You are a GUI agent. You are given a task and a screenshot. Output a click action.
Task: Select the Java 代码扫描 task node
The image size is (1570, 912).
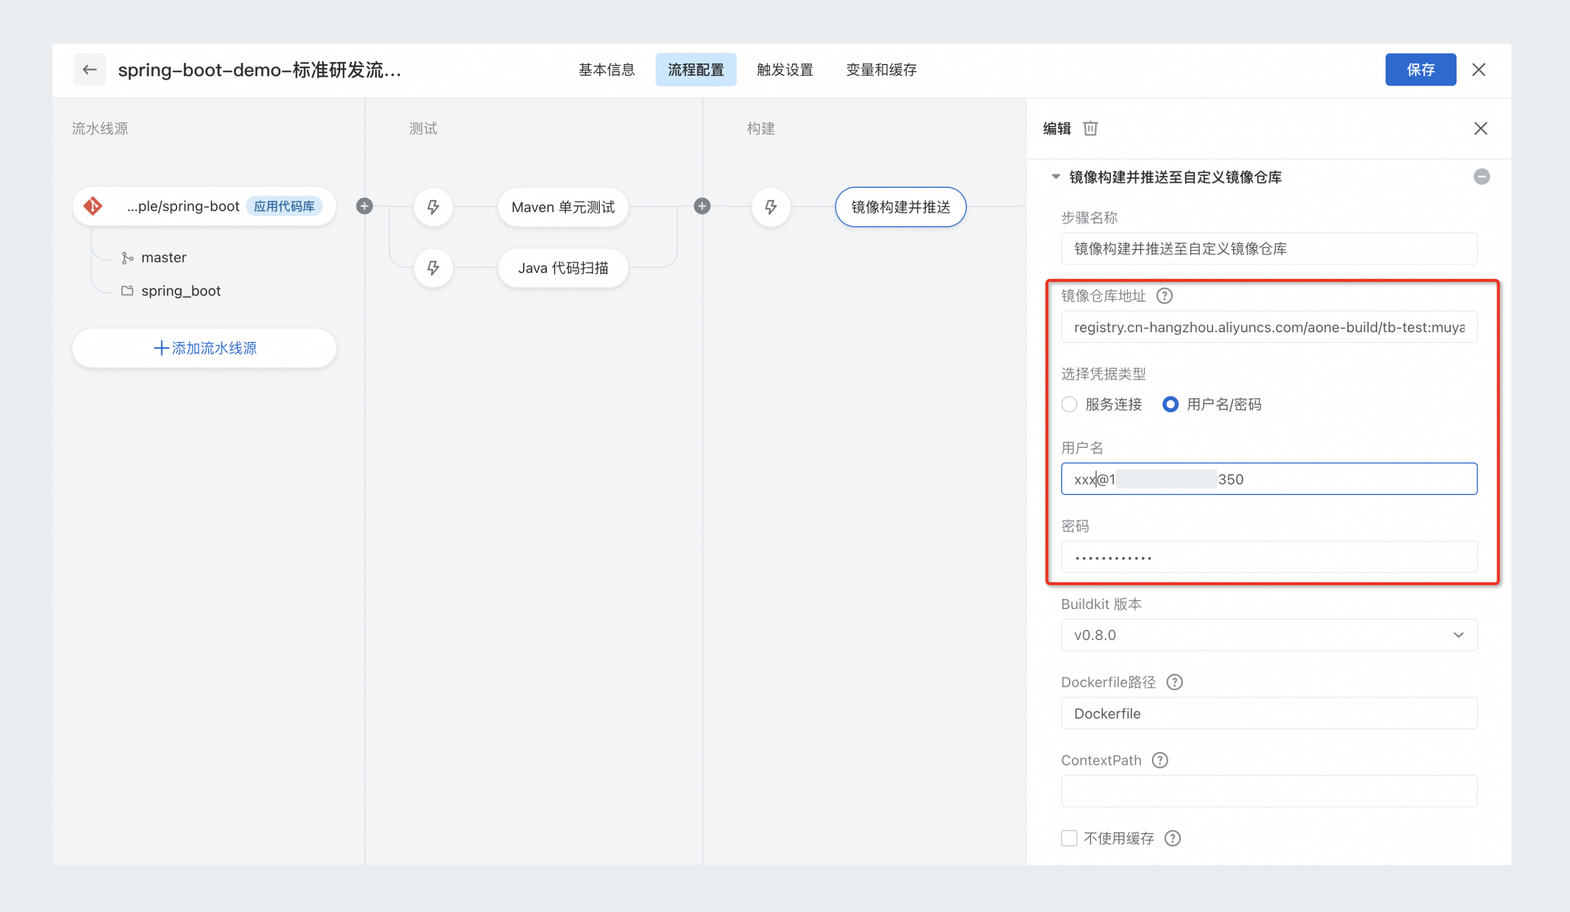coord(563,268)
